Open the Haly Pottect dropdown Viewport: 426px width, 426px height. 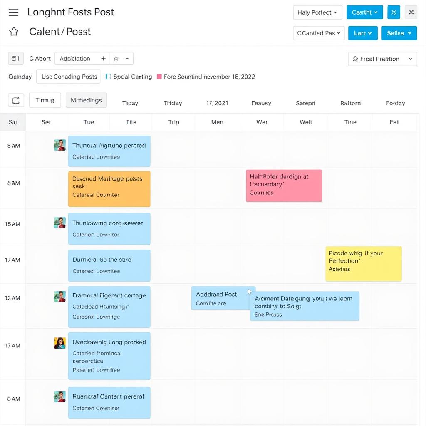pos(317,12)
